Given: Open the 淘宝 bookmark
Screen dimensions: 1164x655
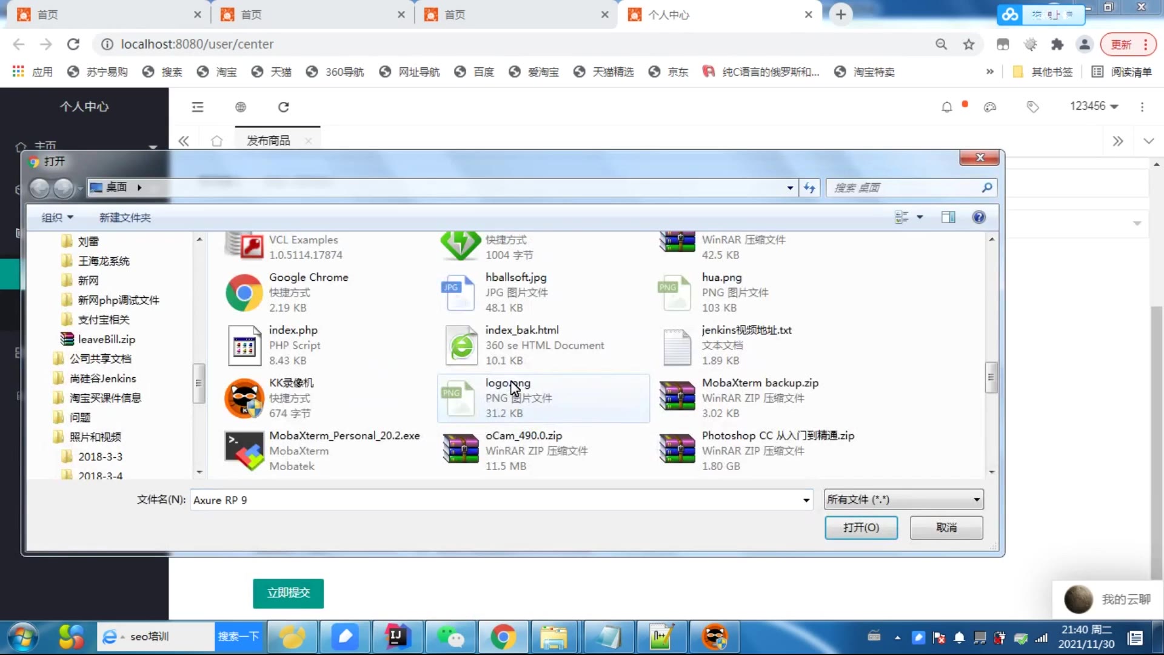Looking at the screenshot, I should click(217, 72).
